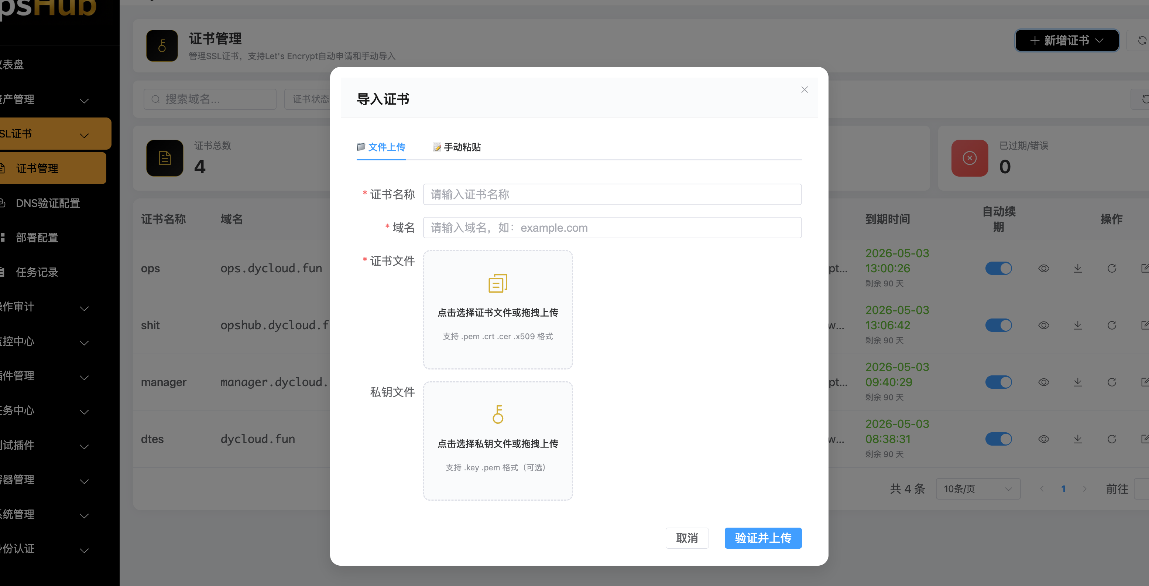
Task: Turn off auto-renew for the dtes certificate
Action: click(999, 439)
